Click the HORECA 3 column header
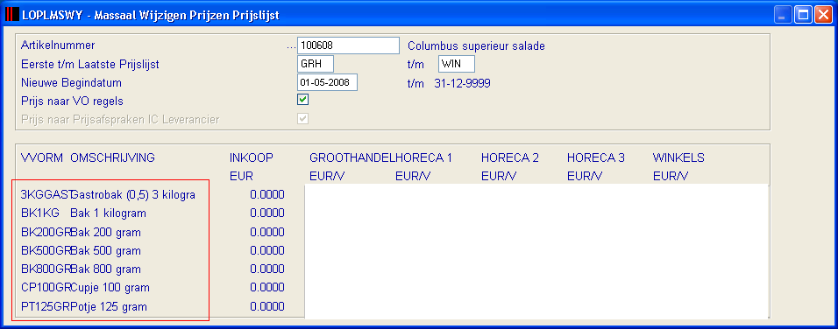 pyautogui.click(x=596, y=157)
